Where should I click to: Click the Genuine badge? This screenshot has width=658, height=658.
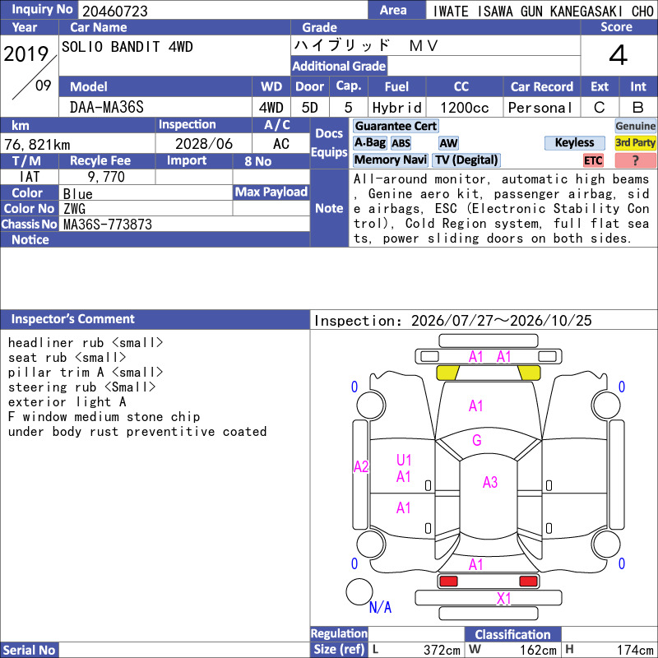point(635,126)
